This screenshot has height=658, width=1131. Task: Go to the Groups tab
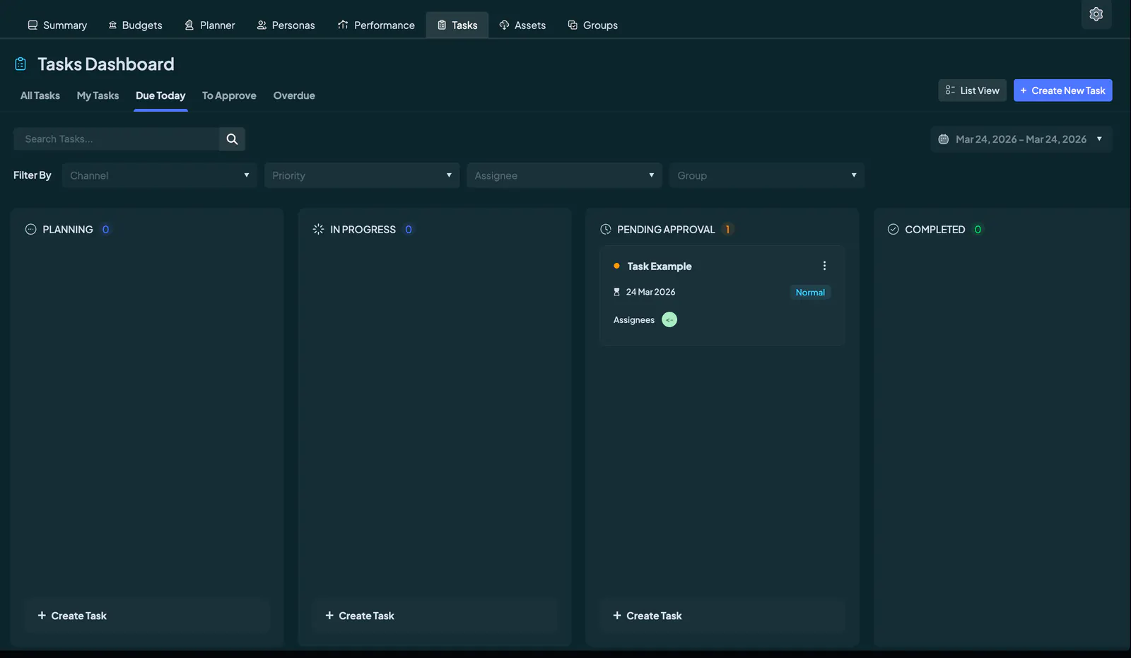click(592, 25)
